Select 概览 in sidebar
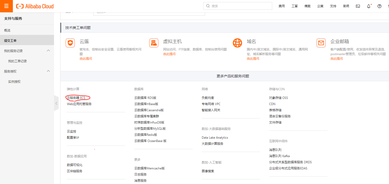 (x=27, y=30)
